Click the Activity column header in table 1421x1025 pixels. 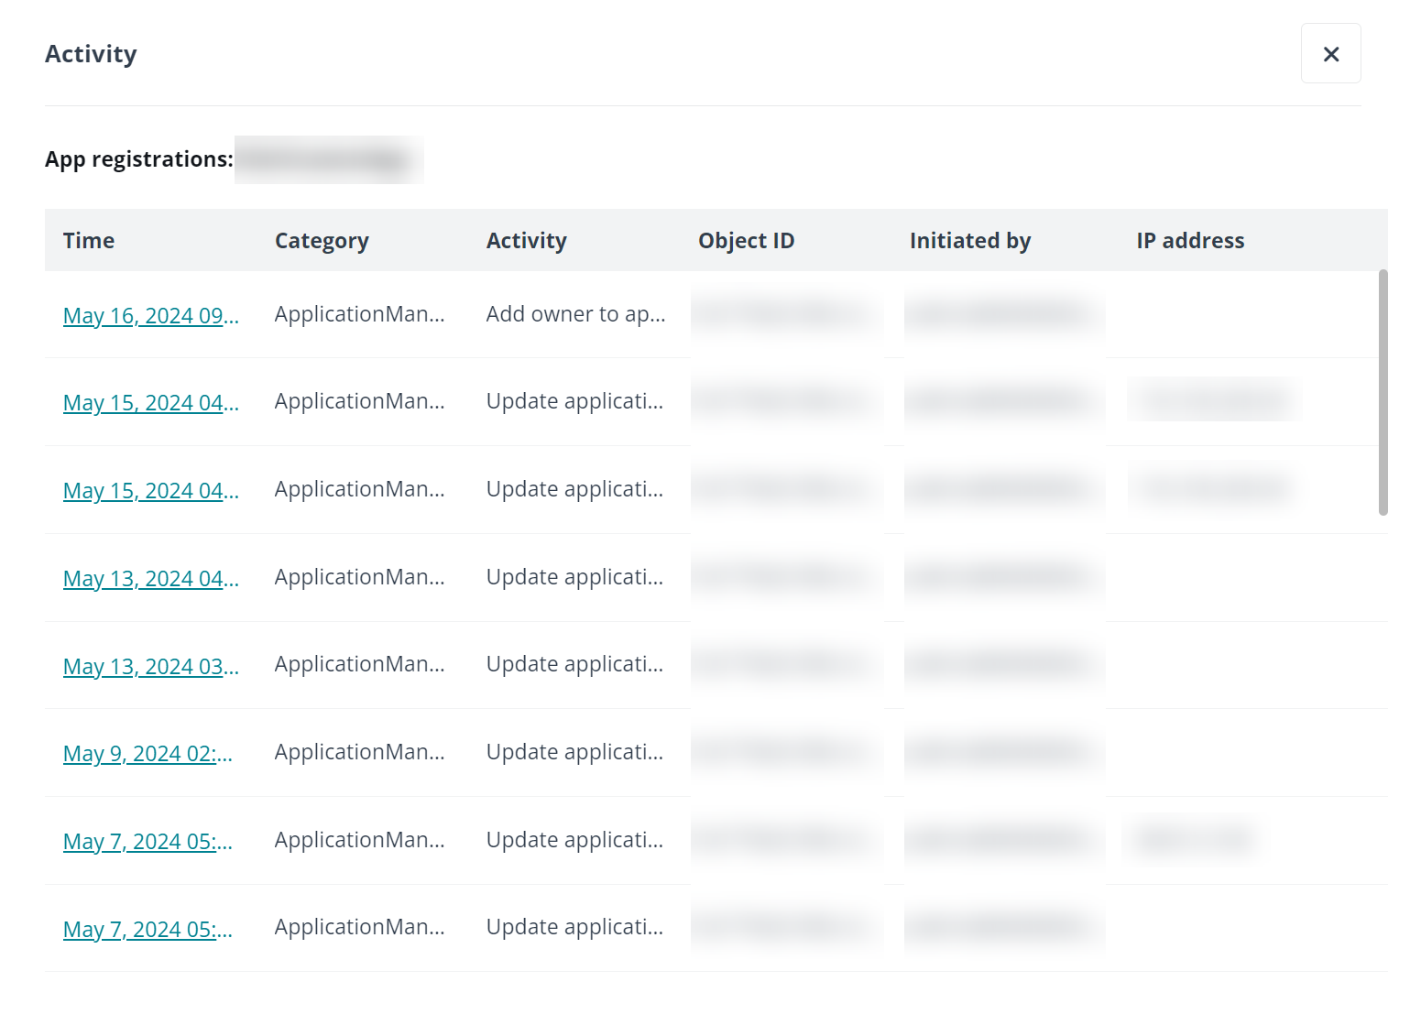(x=526, y=241)
